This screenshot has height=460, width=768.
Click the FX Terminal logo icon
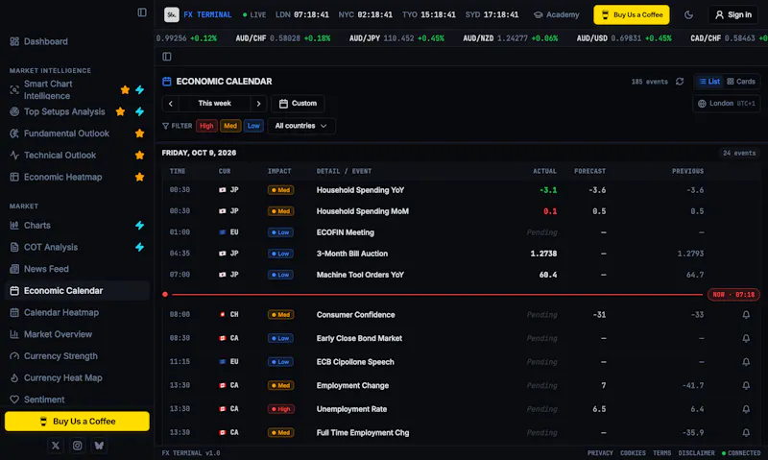click(172, 14)
